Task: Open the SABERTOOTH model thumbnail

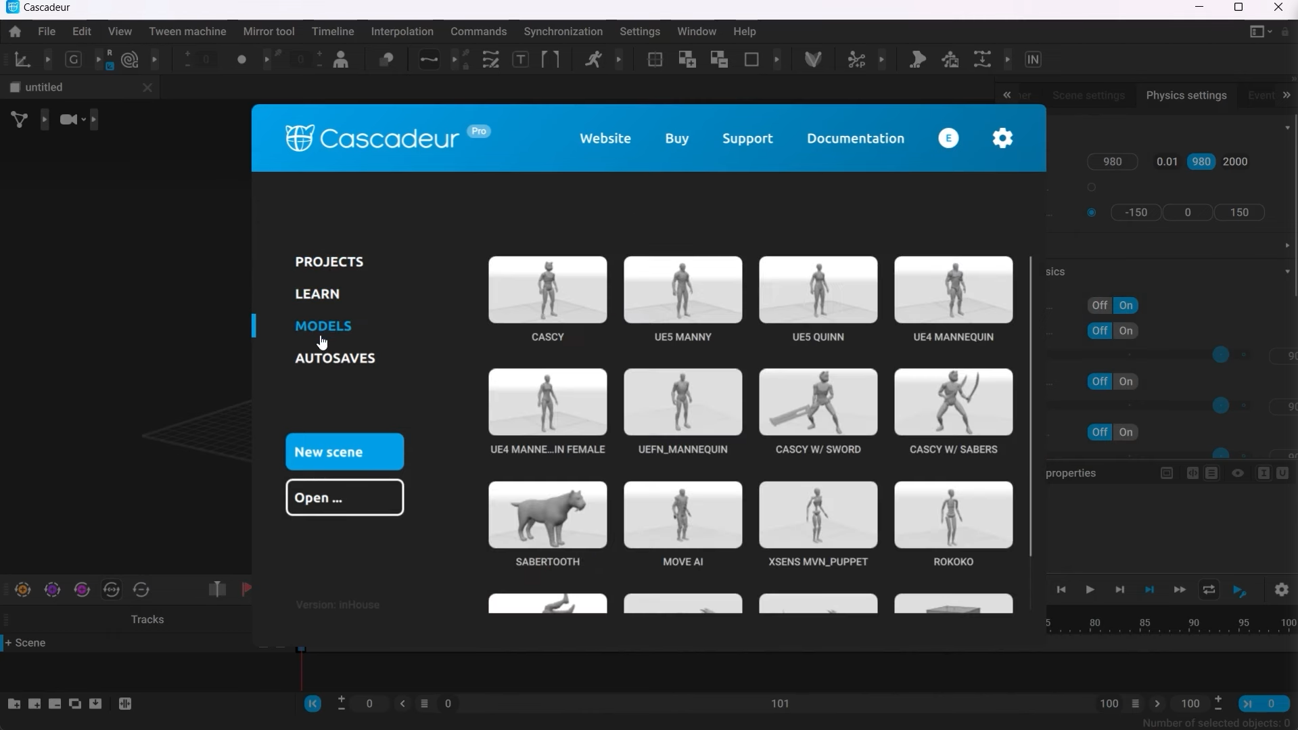Action: click(547, 515)
